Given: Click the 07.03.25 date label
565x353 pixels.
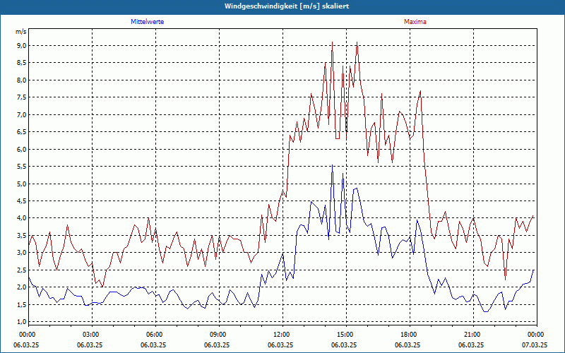Looking at the screenshot, I should [535, 345].
